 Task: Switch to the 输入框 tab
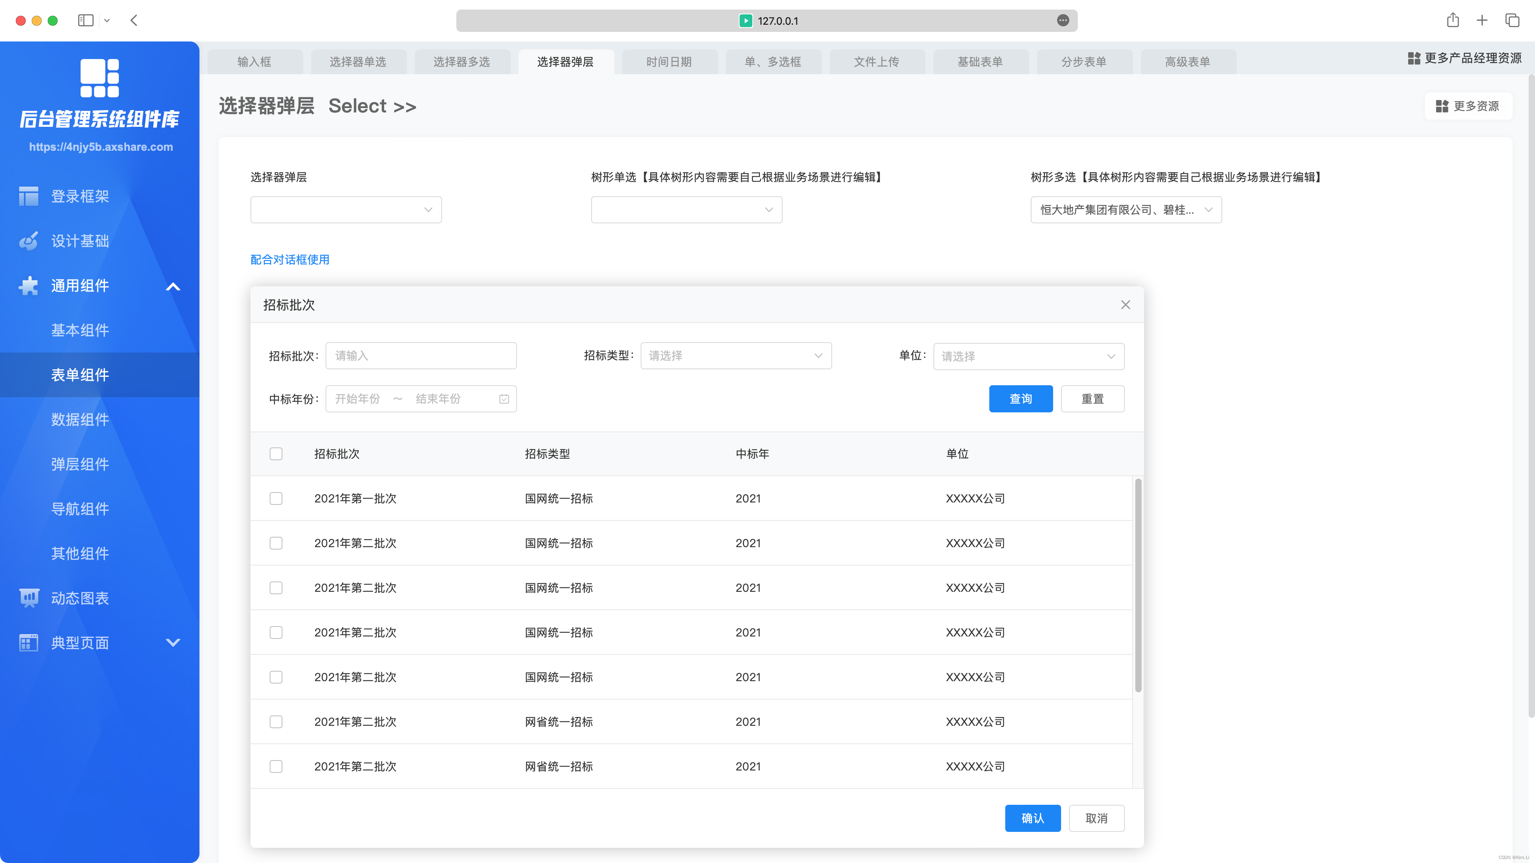[255, 62]
